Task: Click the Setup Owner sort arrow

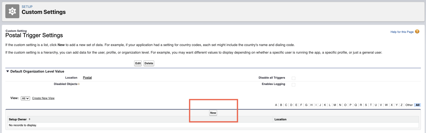Action: (30, 119)
